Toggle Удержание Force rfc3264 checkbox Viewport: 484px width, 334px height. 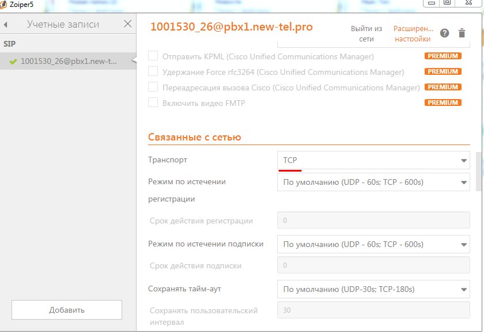pos(153,72)
